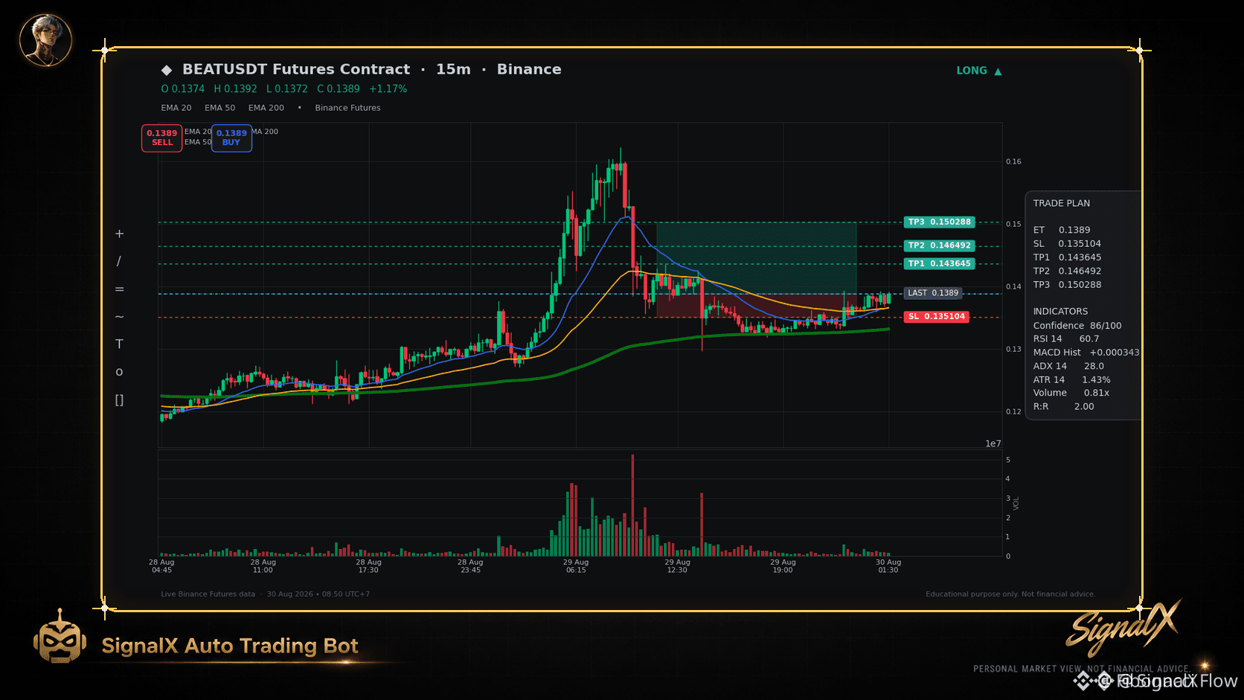
Task: Click the INDICATORS panel heading
Action: click(x=1060, y=311)
